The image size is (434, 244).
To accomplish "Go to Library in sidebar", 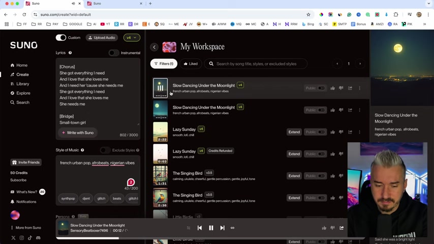I will click(20, 84).
